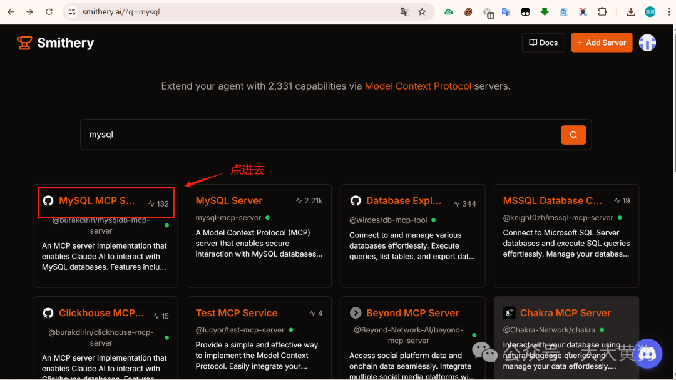This screenshot has height=380, width=676.
Task: Open the Extensions puzzle piece menu
Action: [x=602, y=12]
